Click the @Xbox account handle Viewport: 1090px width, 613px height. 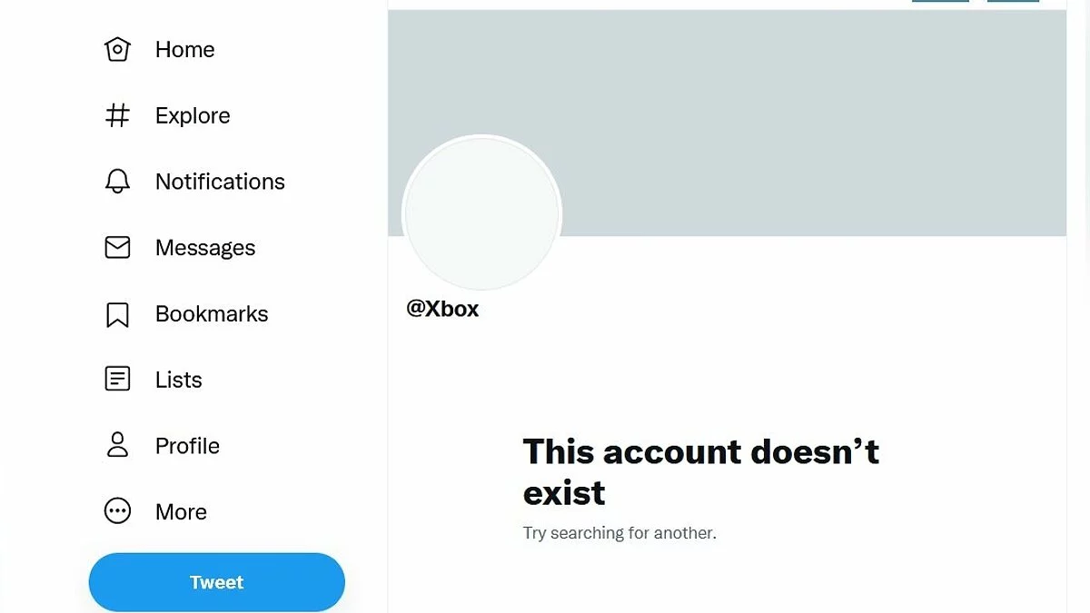coord(442,309)
